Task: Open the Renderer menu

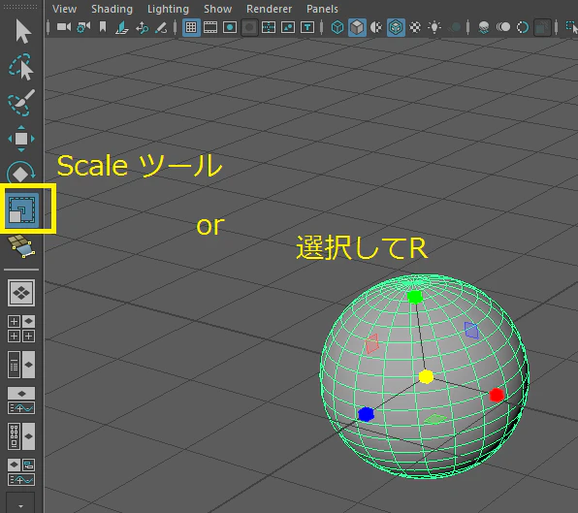Action: coord(269,9)
